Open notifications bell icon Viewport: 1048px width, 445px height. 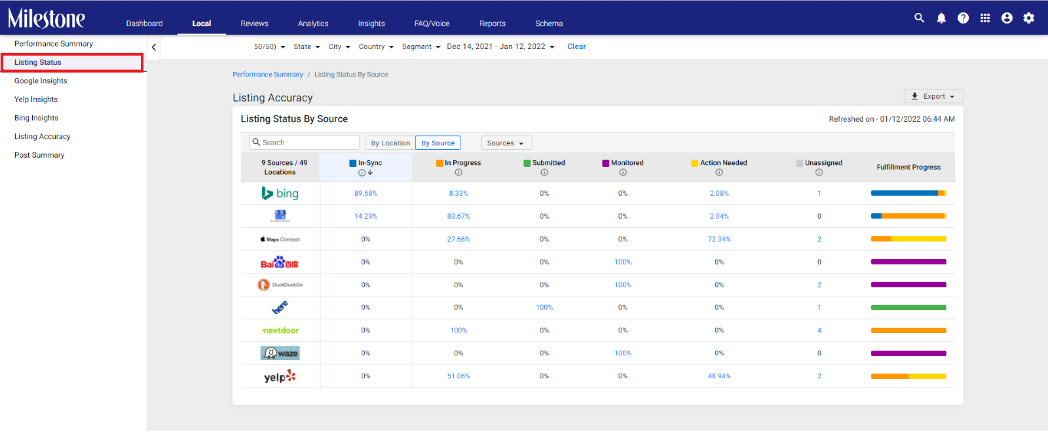tap(941, 18)
